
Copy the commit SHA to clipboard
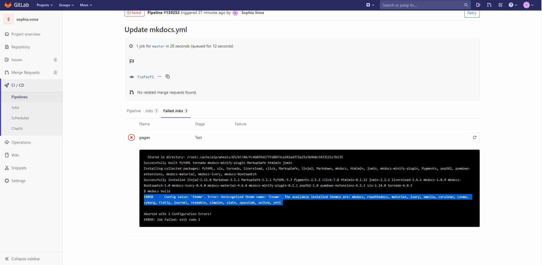(x=168, y=76)
